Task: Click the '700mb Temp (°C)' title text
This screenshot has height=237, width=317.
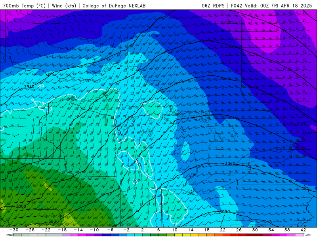Action: [24, 6]
